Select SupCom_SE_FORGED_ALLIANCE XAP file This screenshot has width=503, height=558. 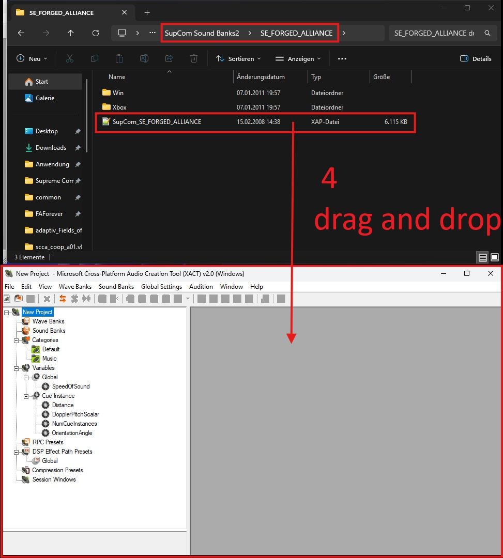coord(254,122)
